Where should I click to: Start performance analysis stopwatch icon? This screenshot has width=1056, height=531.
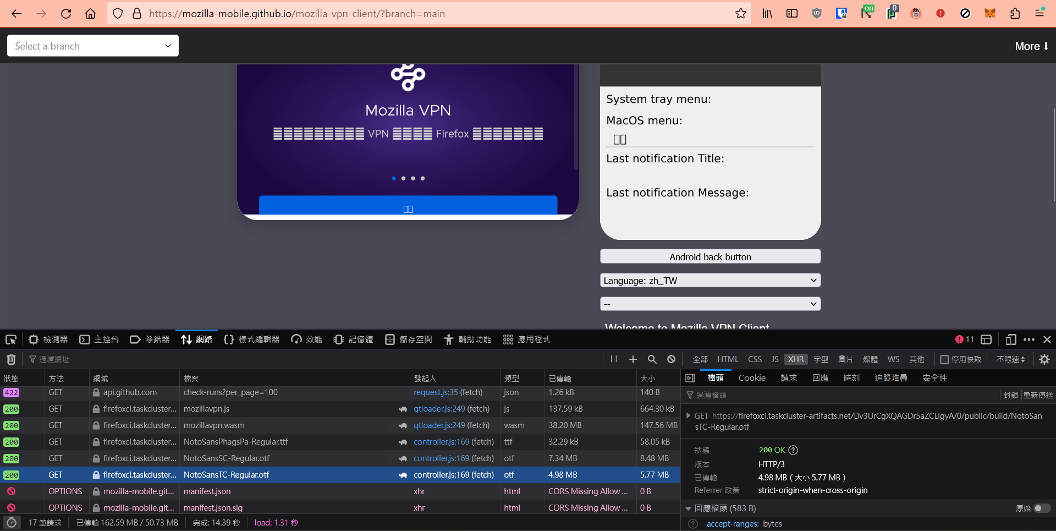11,523
